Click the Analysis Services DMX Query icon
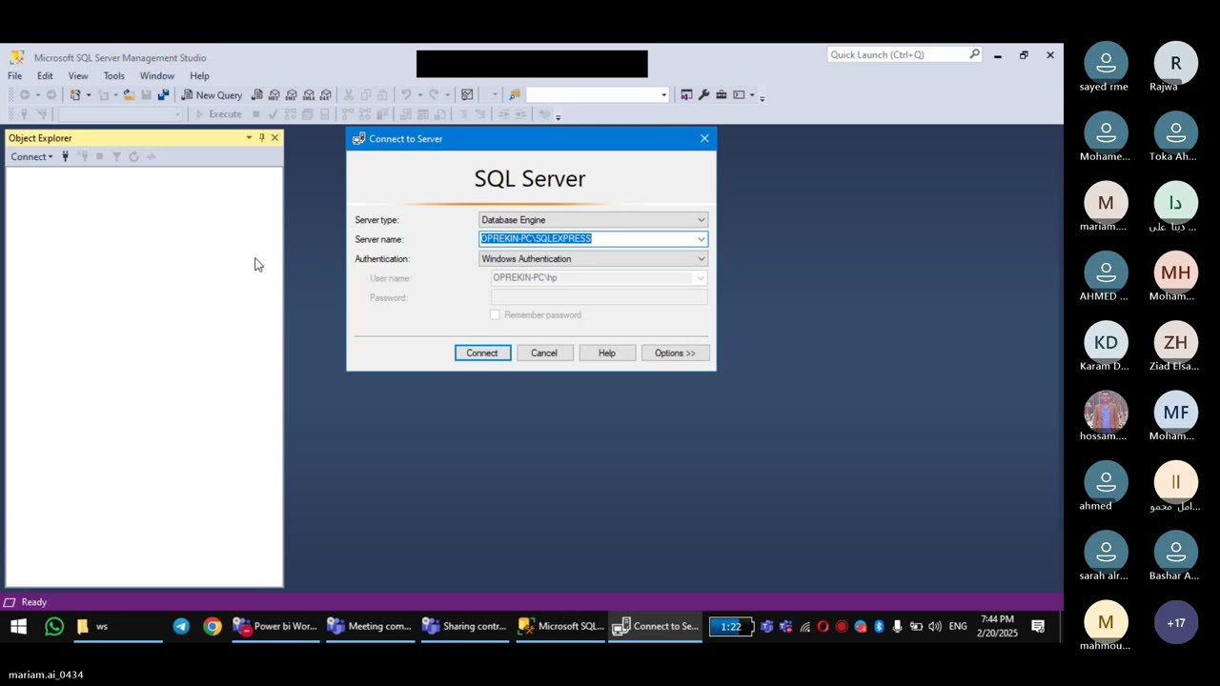Viewport: 1220px width, 686px height. pos(292,94)
